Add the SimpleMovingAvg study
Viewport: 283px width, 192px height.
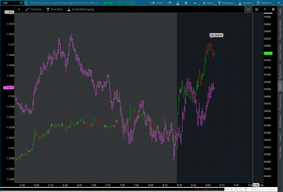pyautogui.click(x=81, y=9)
